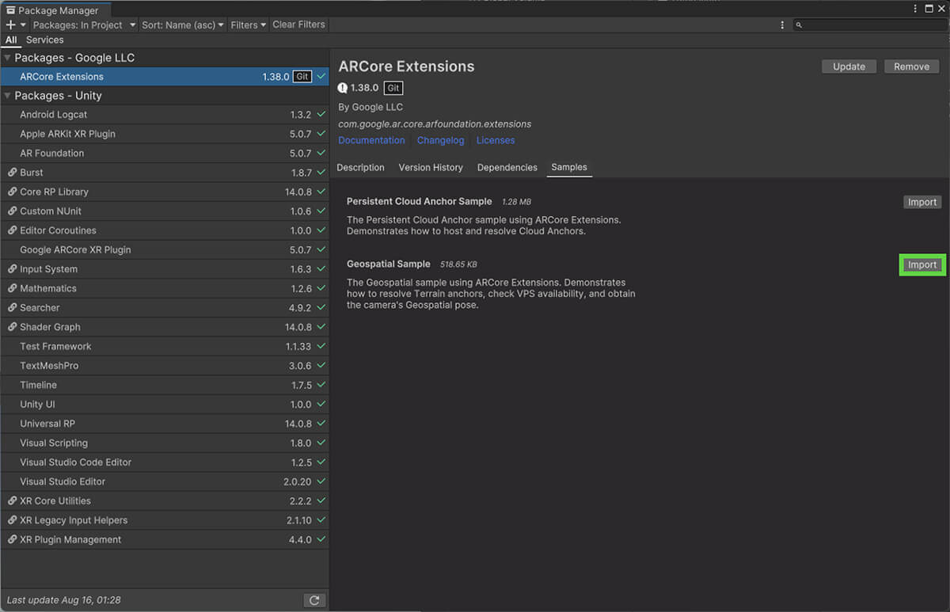Image resolution: width=950 pixels, height=612 pixels.
Task: Open the plus Add package dropdown
Action: [x=16, y=25]
